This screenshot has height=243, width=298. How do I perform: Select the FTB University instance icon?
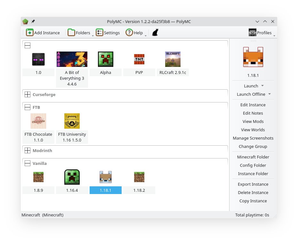tap(72, 121)
